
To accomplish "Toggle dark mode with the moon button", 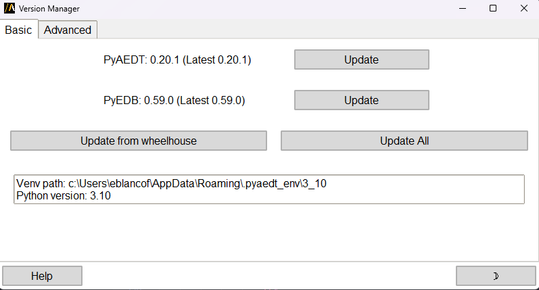I will click(496, 276).
